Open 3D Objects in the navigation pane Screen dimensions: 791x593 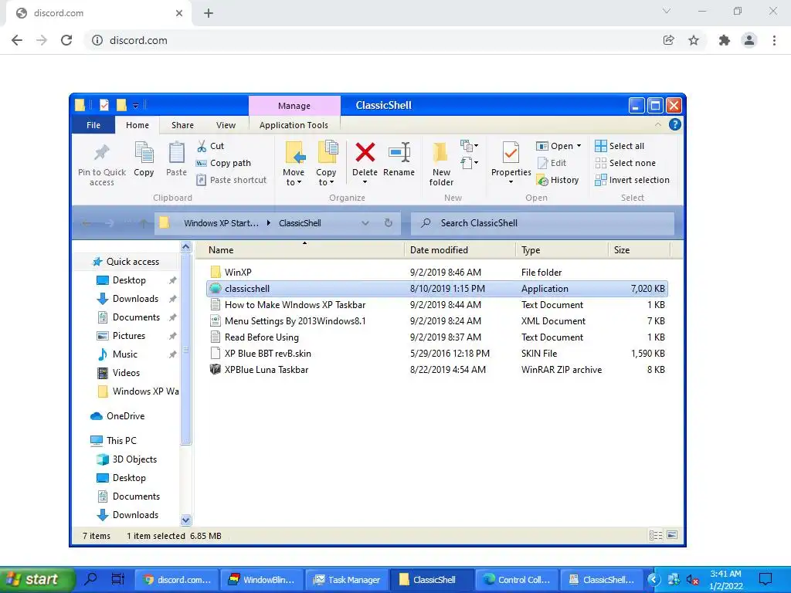point(127,459)
